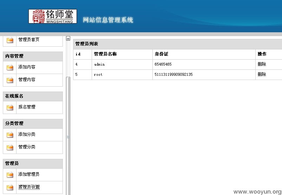Open the 管理分类 menu item
The height and width of the screenshot is (195, 282).
pyautogui.click(x=27, y=147)
